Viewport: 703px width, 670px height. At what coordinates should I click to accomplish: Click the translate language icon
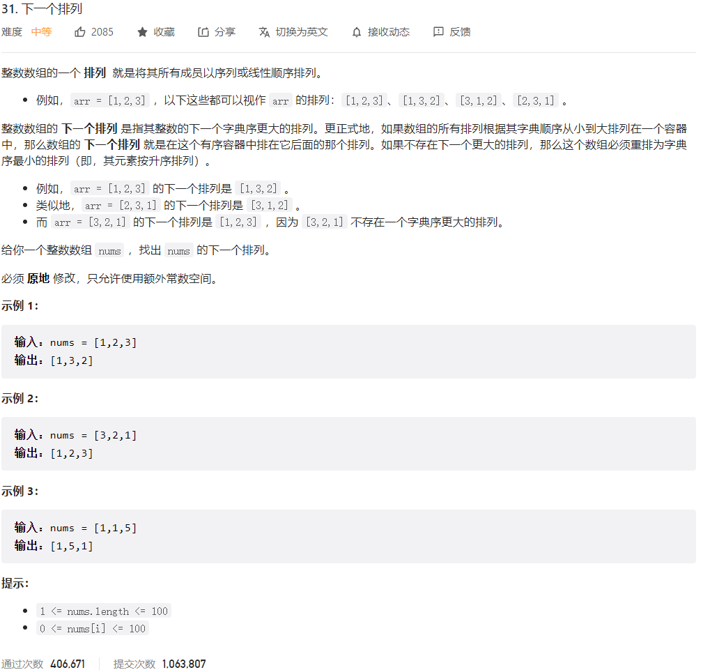coord(264,32)
